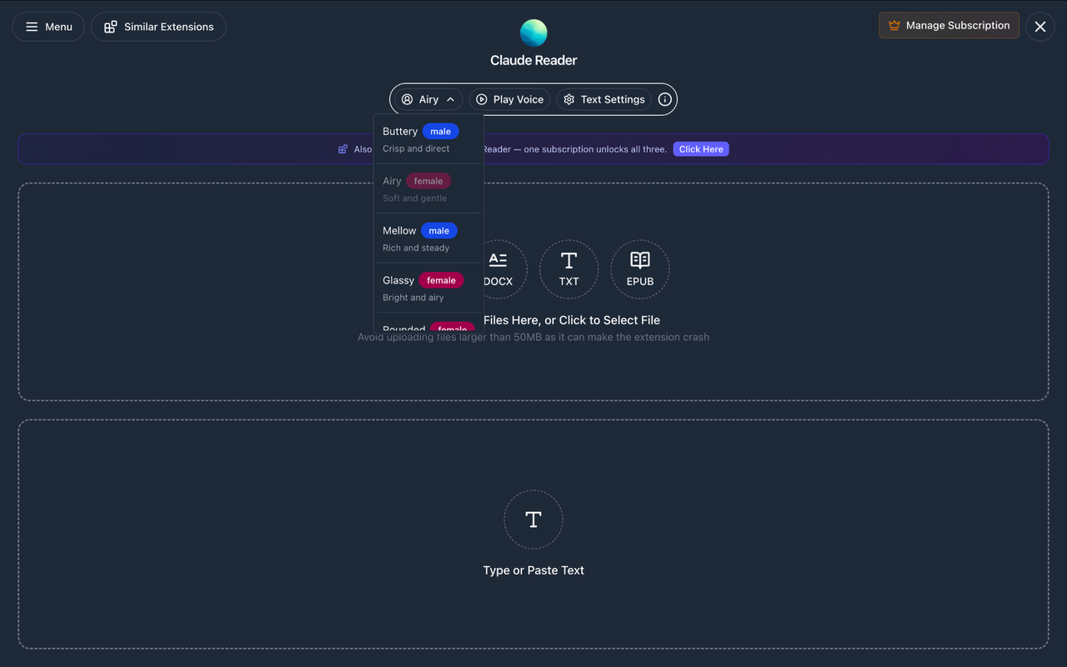Click the "Type or Paste Text" label
This screenshot has height=667, width=1067.
[533, 570]
